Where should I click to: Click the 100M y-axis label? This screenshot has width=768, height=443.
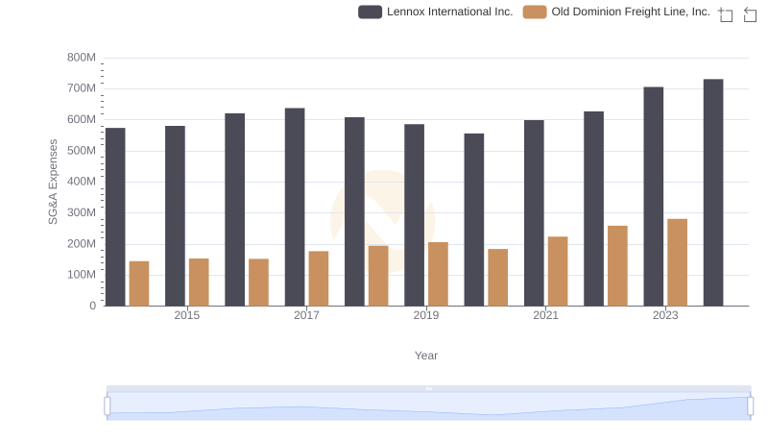point(82,275)
